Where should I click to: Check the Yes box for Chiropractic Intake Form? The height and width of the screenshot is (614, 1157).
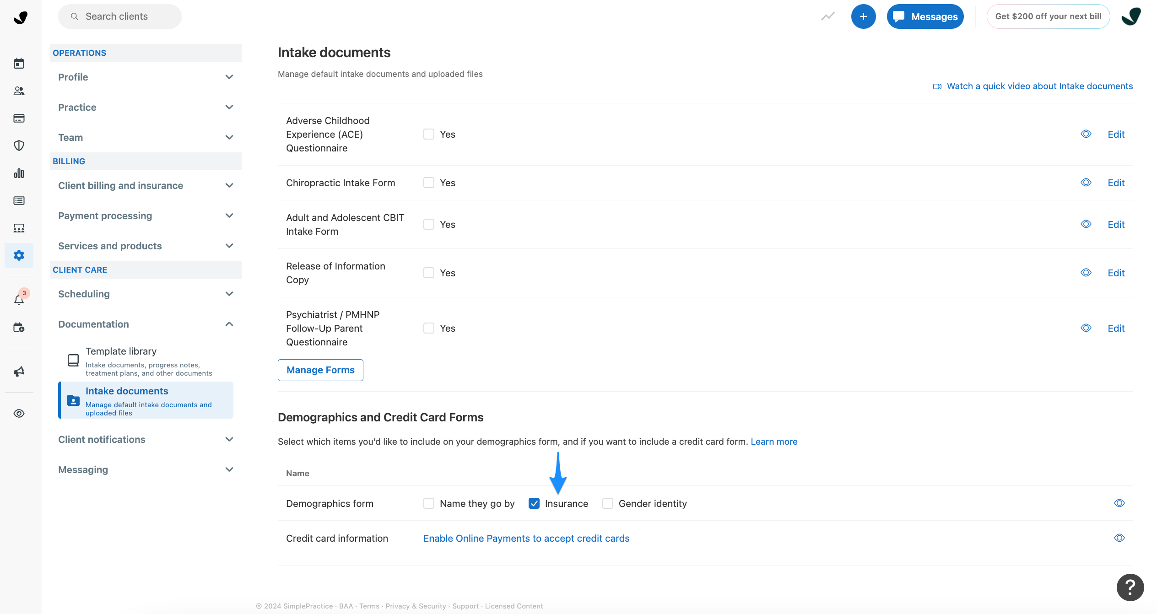point(428,182)
